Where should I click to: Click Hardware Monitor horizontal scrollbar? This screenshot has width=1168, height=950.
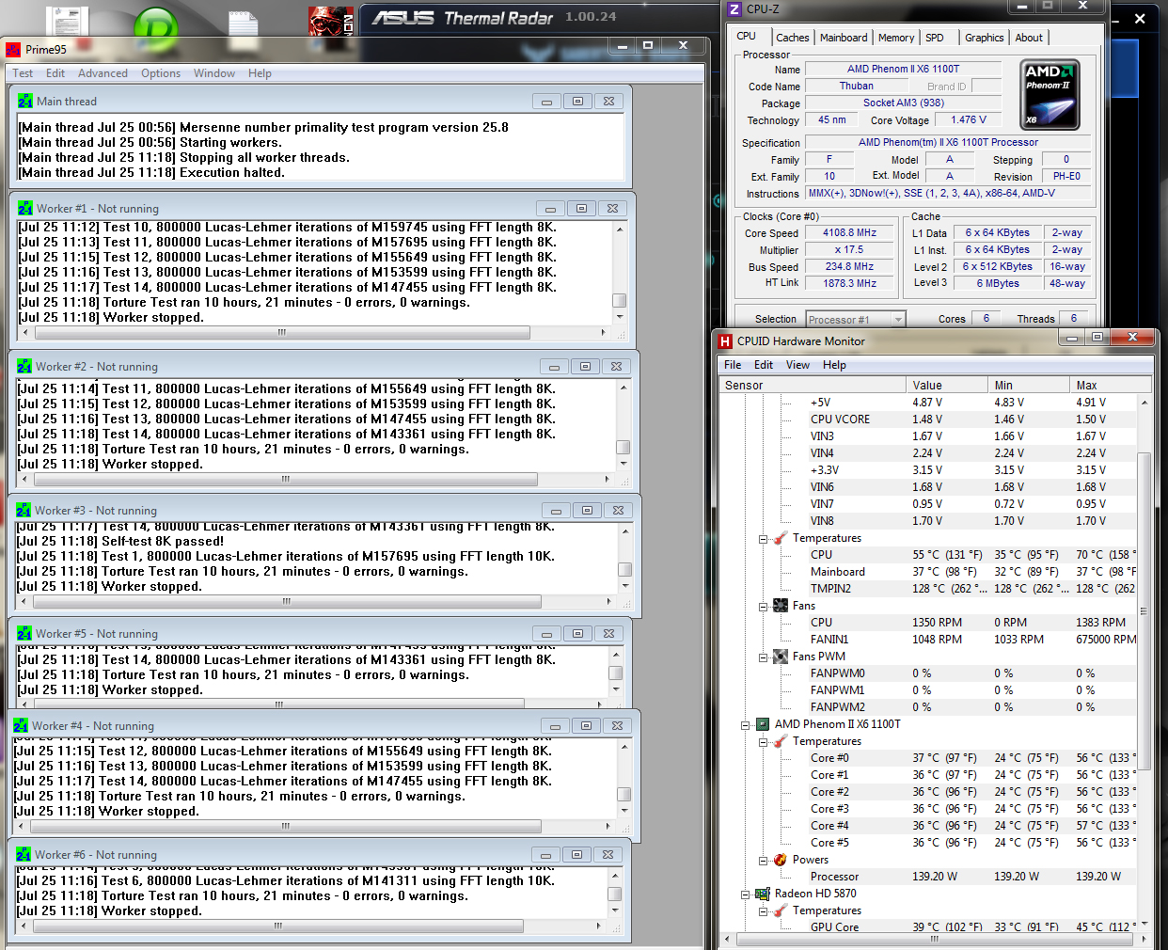coord(934,939)
